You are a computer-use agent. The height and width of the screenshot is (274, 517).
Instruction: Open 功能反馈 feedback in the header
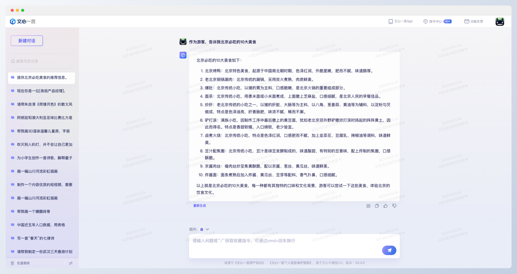[474, 22]
